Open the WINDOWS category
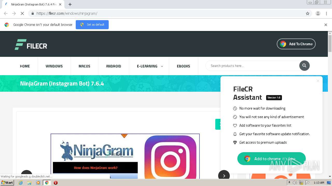Screen dimensions: 332x186 [x=54, y=66]
